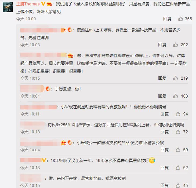Reply to the 10:11 小米真旗舰 comment
196x188 pixels.
pos(165,114)
